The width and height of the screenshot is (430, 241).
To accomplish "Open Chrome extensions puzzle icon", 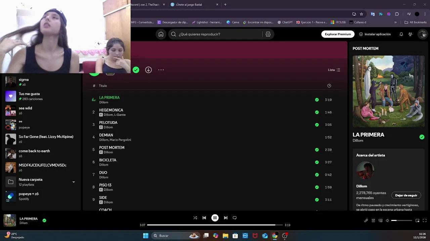I will [x=397, y=14].
